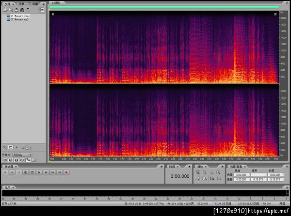Select the 主群组 (Main) panel tab
291x216 pixels.
[x=55, y=3]
